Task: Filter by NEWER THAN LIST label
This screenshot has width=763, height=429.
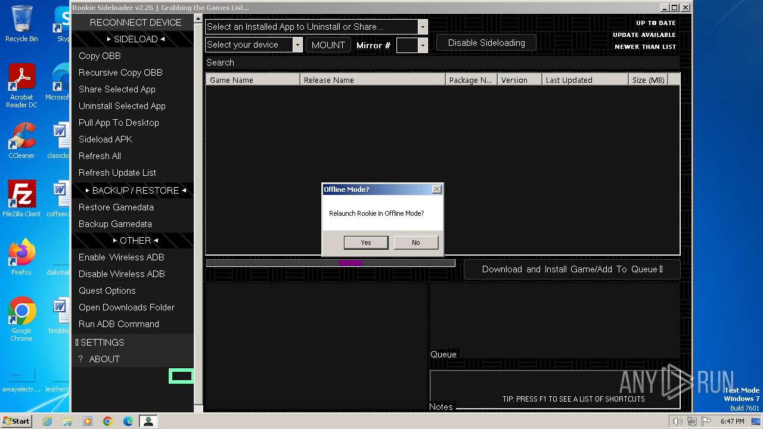Action: point(646,47)
